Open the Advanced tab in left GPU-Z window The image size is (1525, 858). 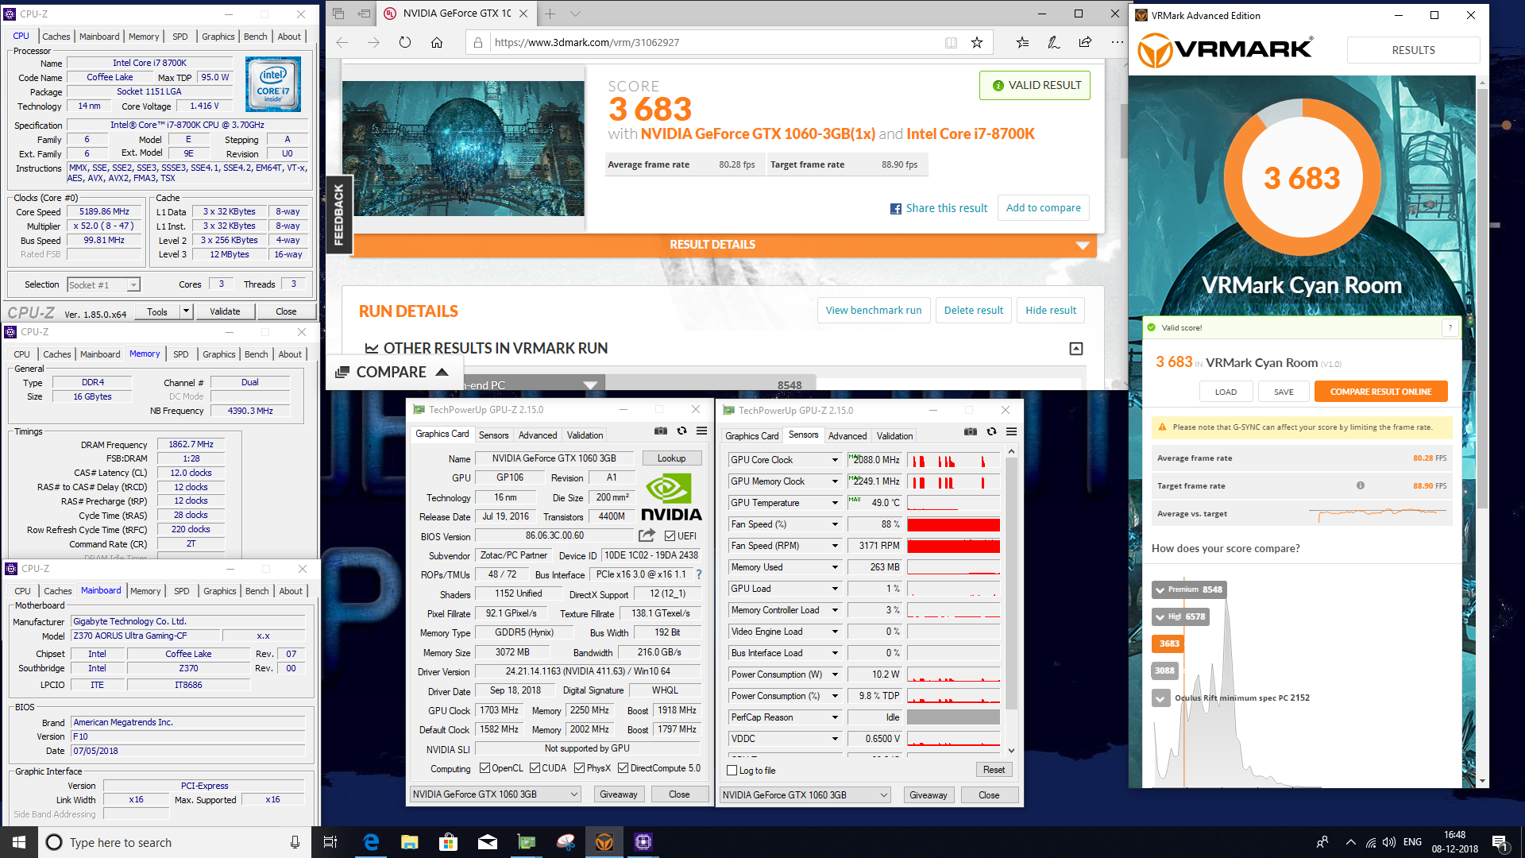click(538, 435)
